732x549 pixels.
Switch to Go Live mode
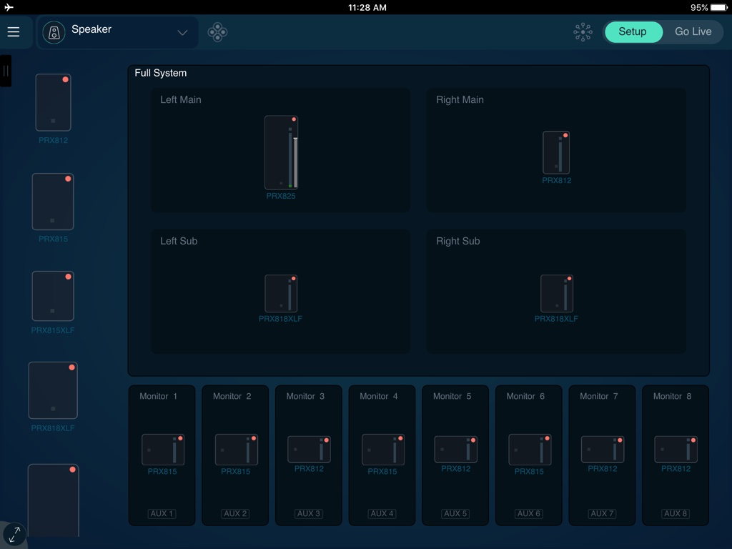tap(693, 31)
